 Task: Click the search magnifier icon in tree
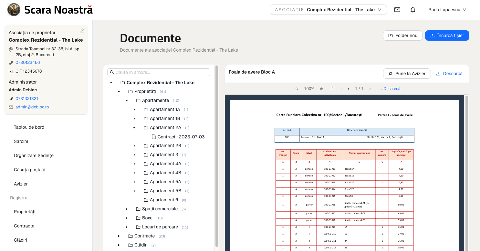click(x=112, y=72)
